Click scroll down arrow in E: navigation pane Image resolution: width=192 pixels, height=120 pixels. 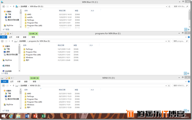click(19, 71)
